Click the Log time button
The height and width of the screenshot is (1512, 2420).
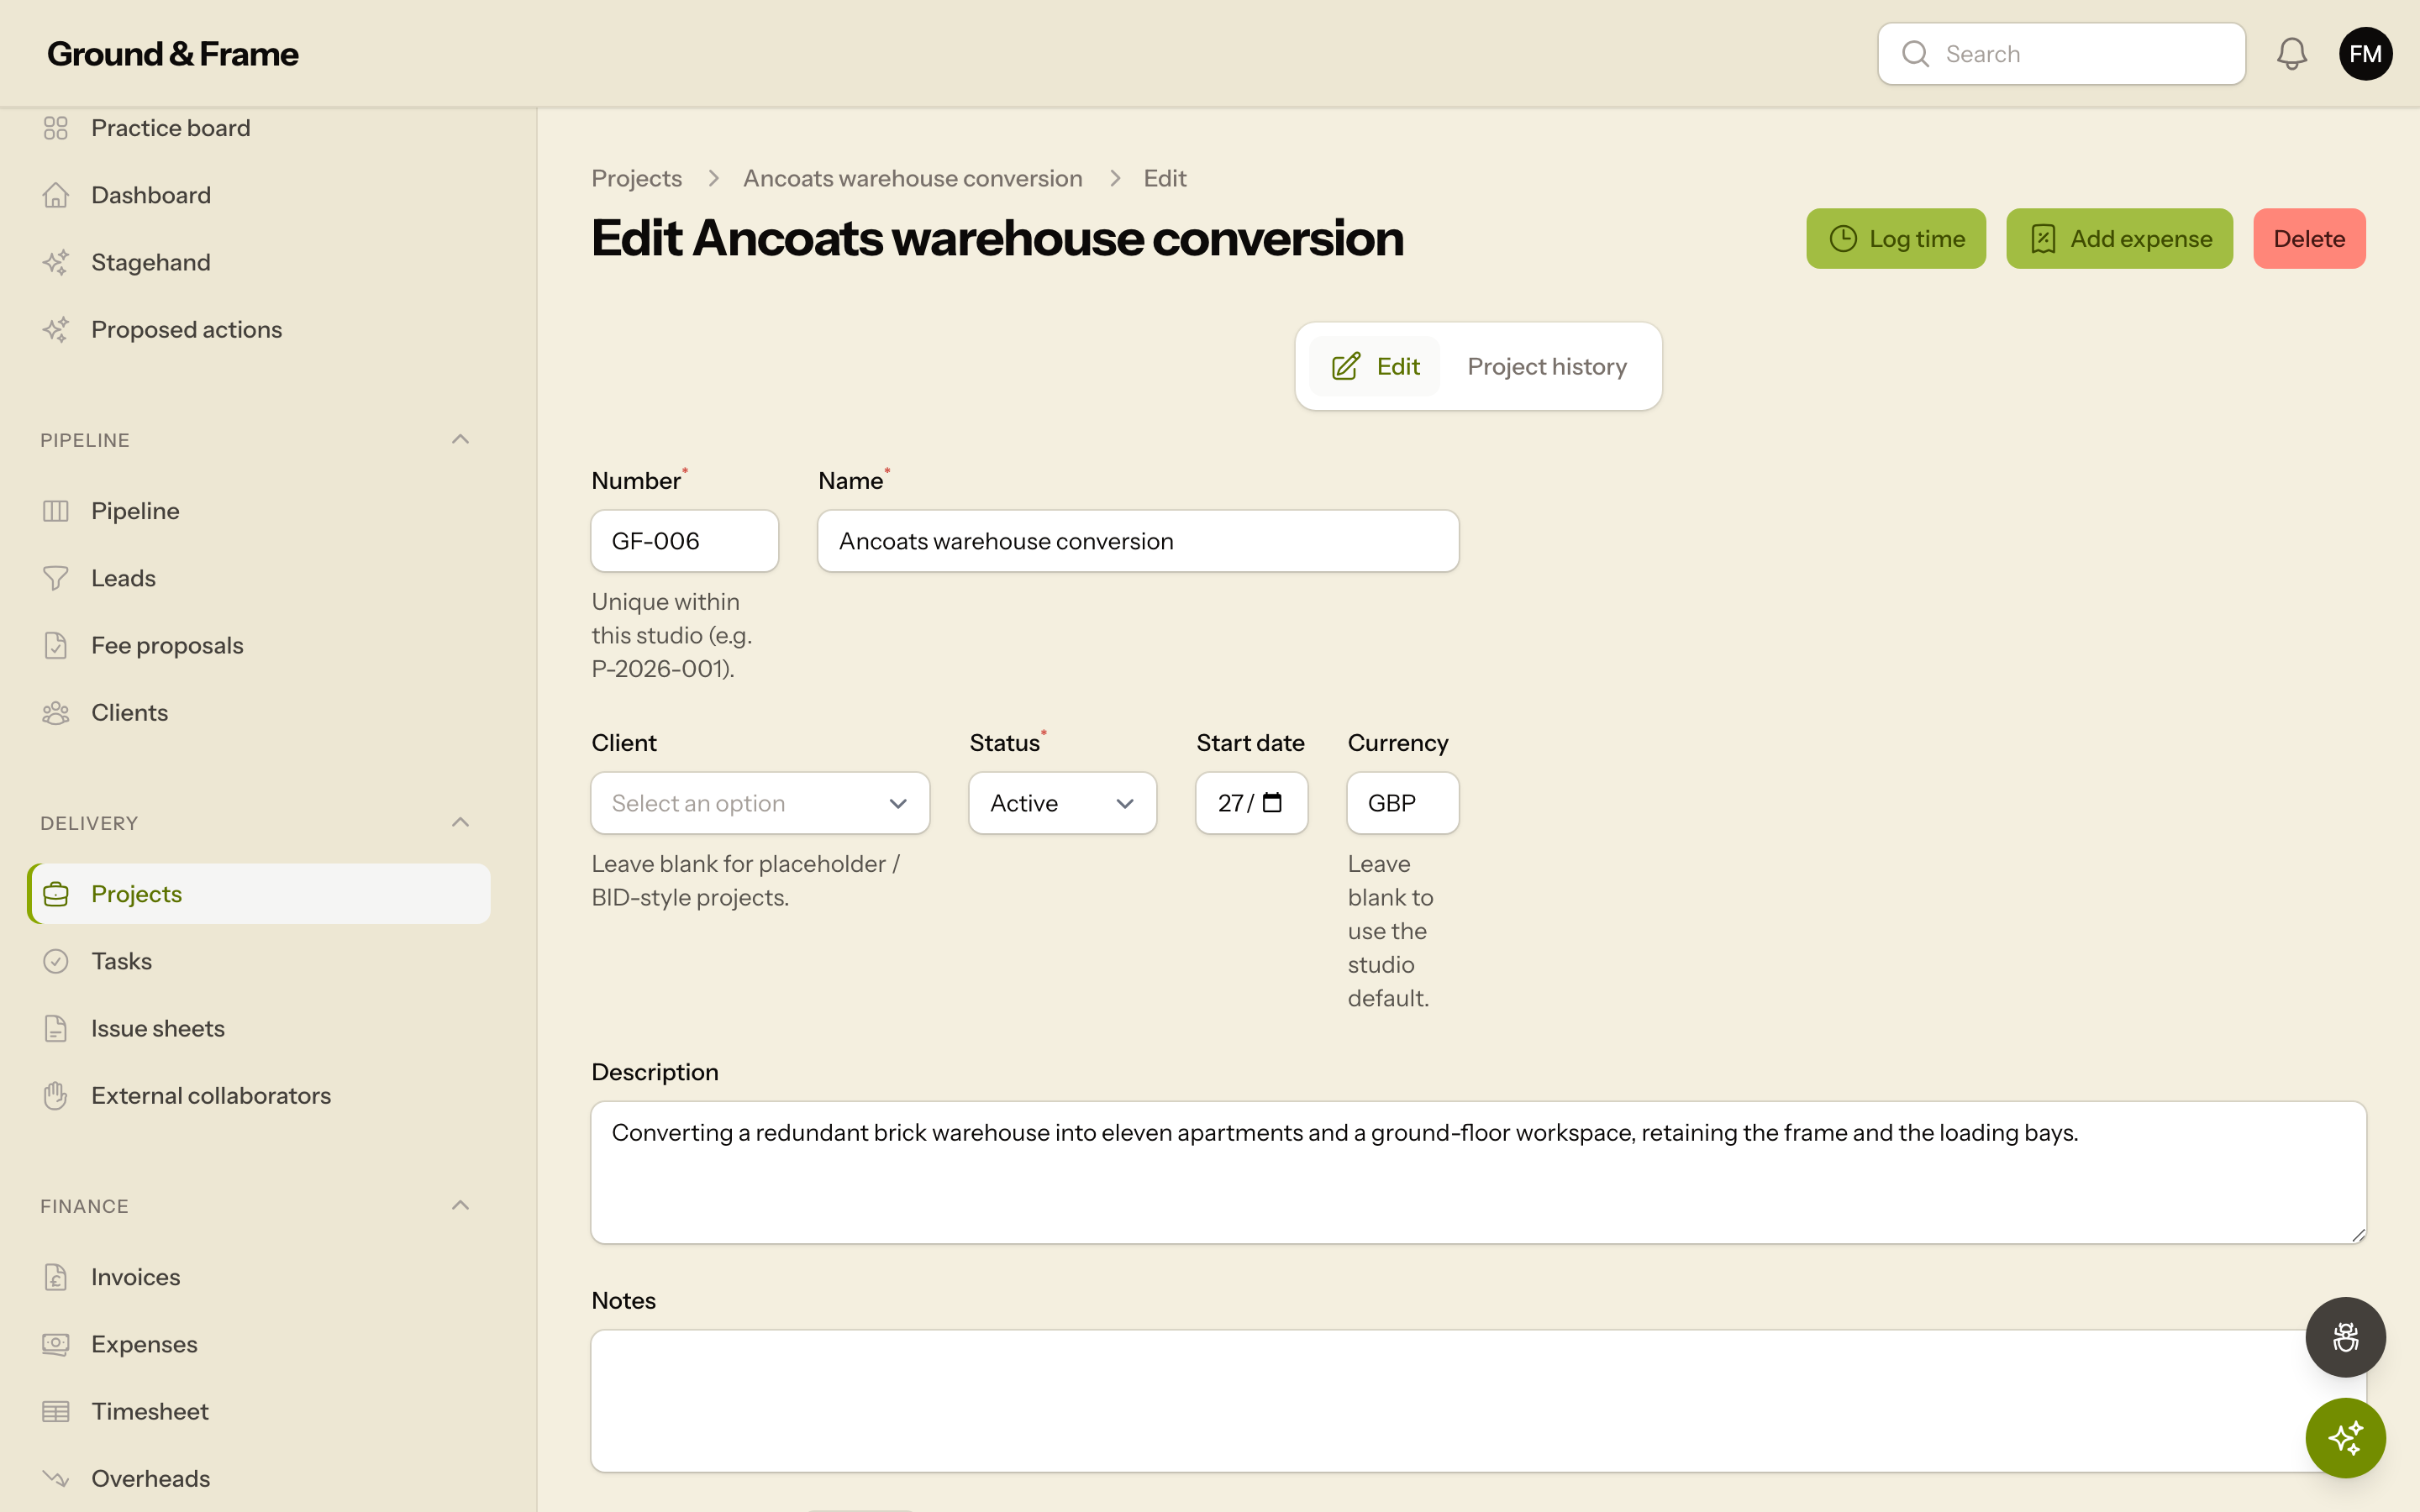coord(1896,239)
